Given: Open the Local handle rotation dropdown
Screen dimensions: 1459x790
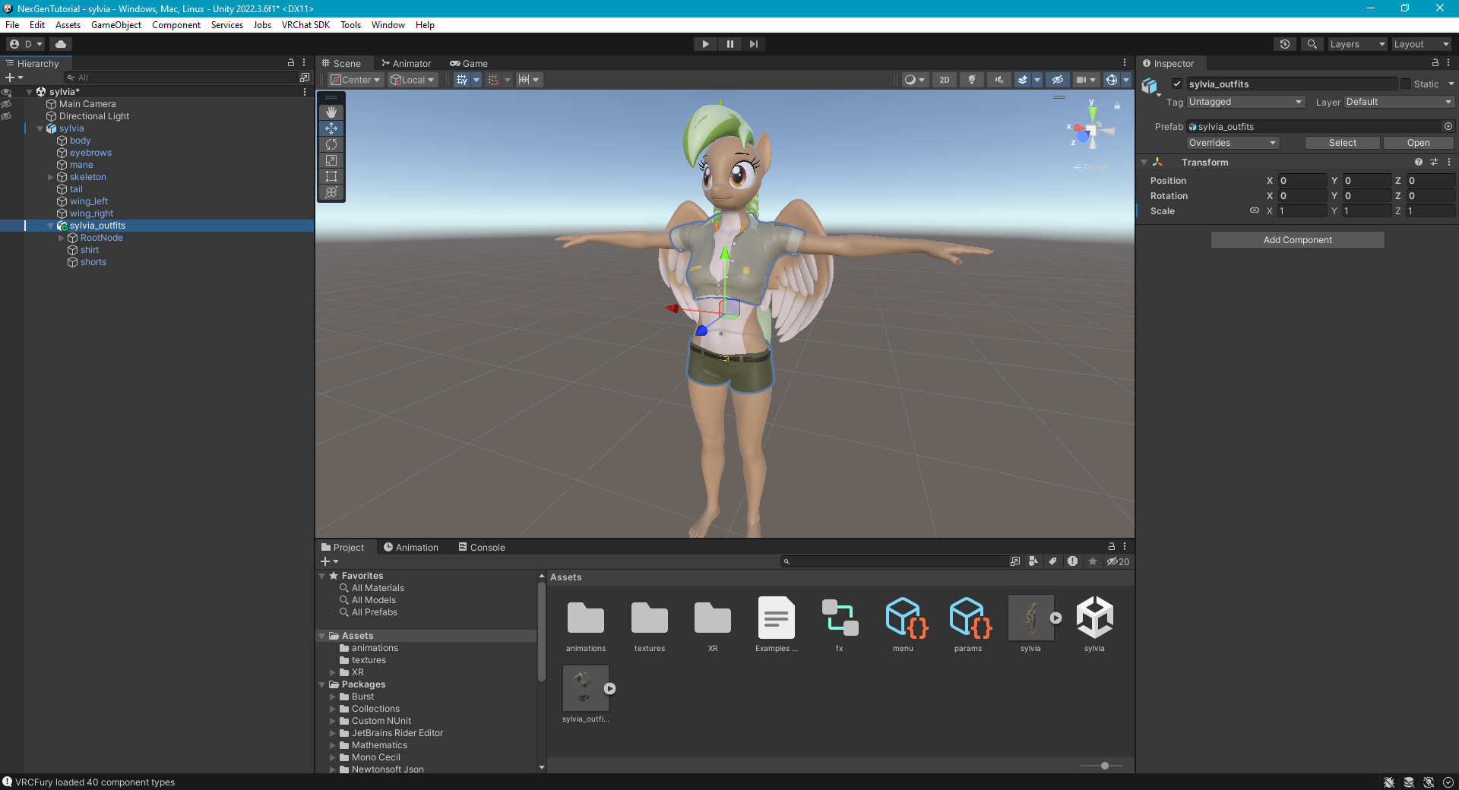Looking at the screenshot, I should (413, 80).
